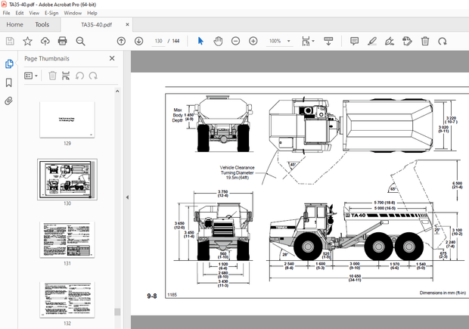Click the 'Max Body Depth' label

(178, 115)
